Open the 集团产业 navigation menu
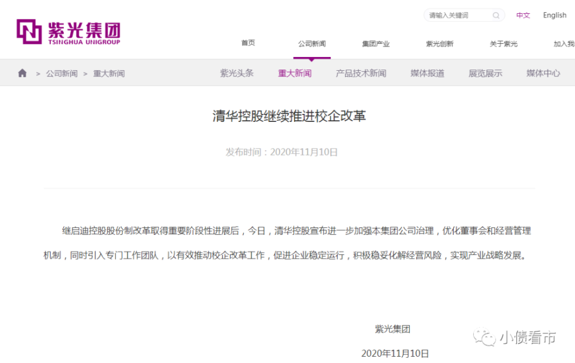The height and width of the screenshot is (363, 575). point(375,43)
